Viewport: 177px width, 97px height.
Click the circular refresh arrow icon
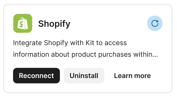coord(155,23)
